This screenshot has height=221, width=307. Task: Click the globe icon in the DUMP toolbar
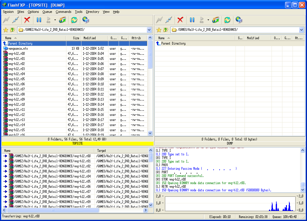[239, 20]
